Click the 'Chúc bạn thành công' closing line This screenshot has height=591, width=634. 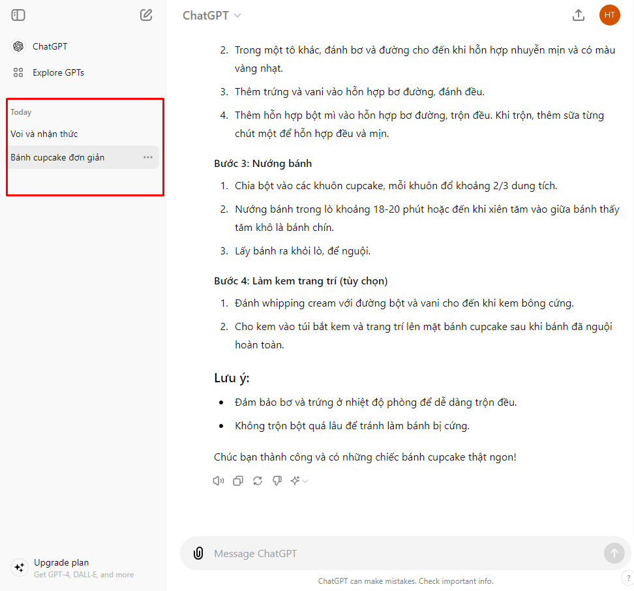click(x=365, y=457)
